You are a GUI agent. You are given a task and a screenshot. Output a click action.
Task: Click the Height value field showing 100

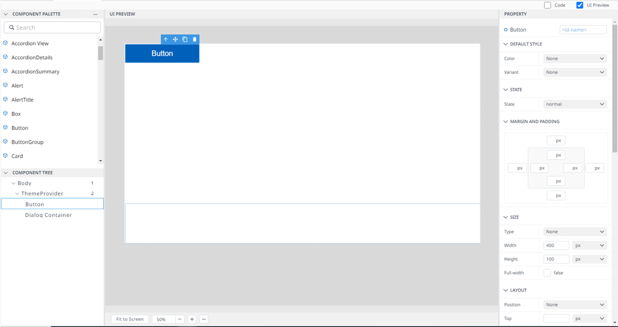556,259
